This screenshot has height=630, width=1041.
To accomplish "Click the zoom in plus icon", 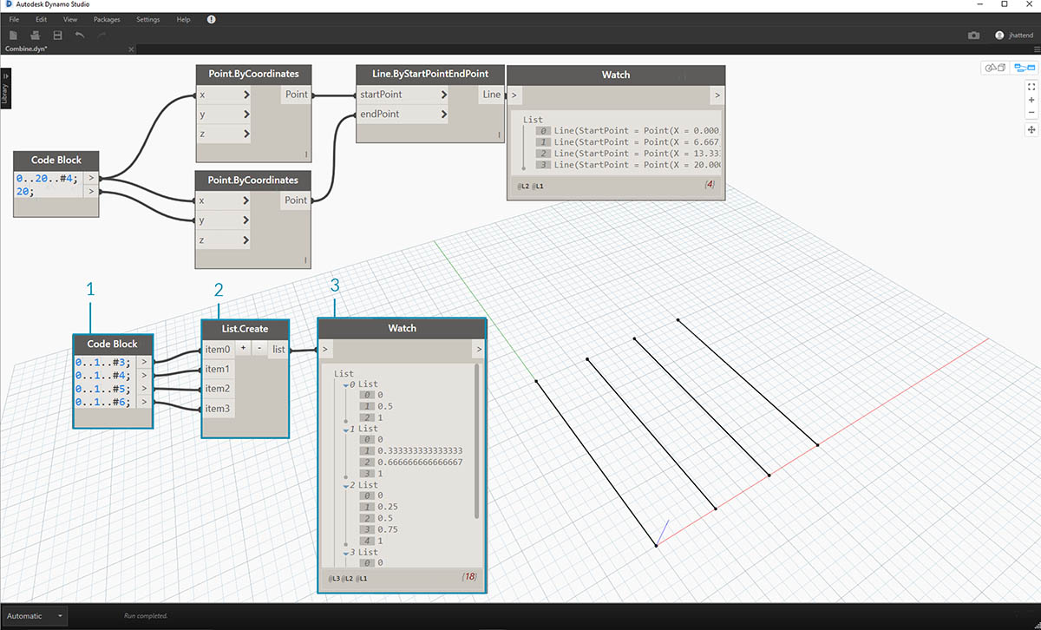I will [x=1031, y=100].
